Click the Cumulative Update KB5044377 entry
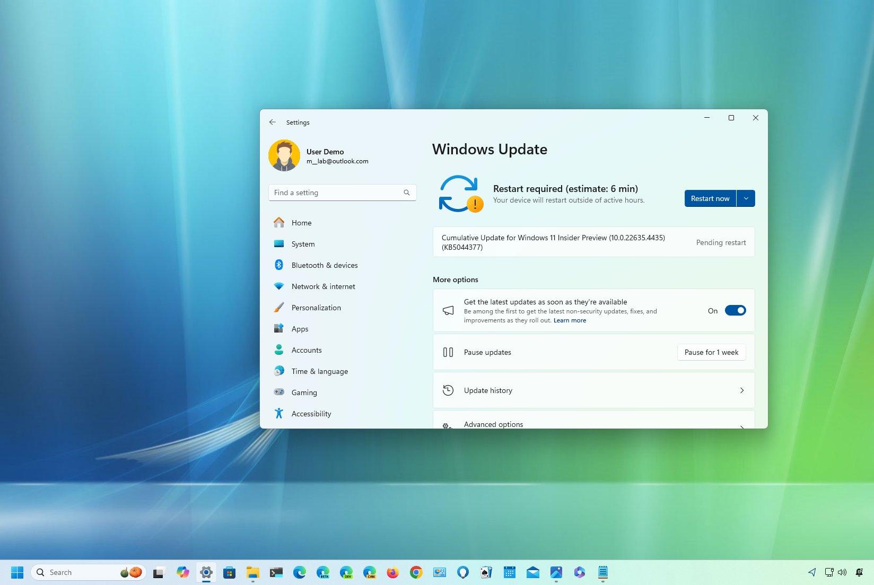The height and width of the screenshot is (585, 874). 594,242
